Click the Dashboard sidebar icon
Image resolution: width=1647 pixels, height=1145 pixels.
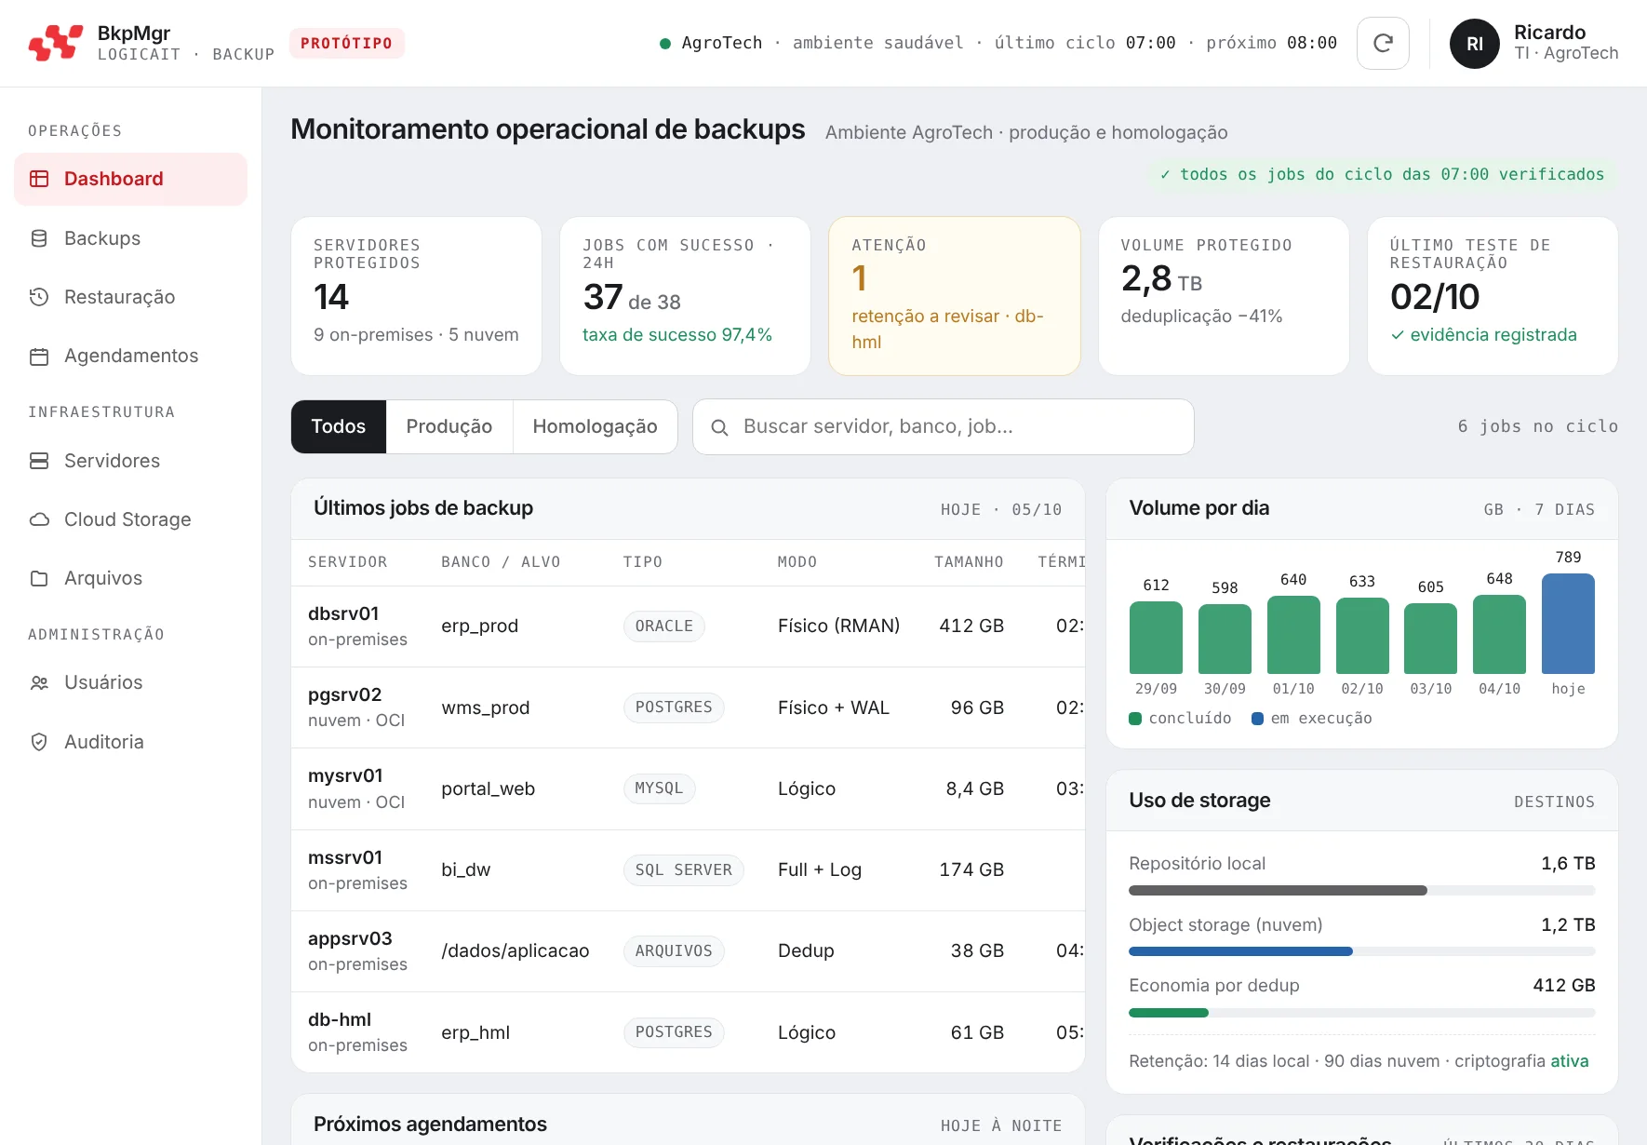click(39, 179)
